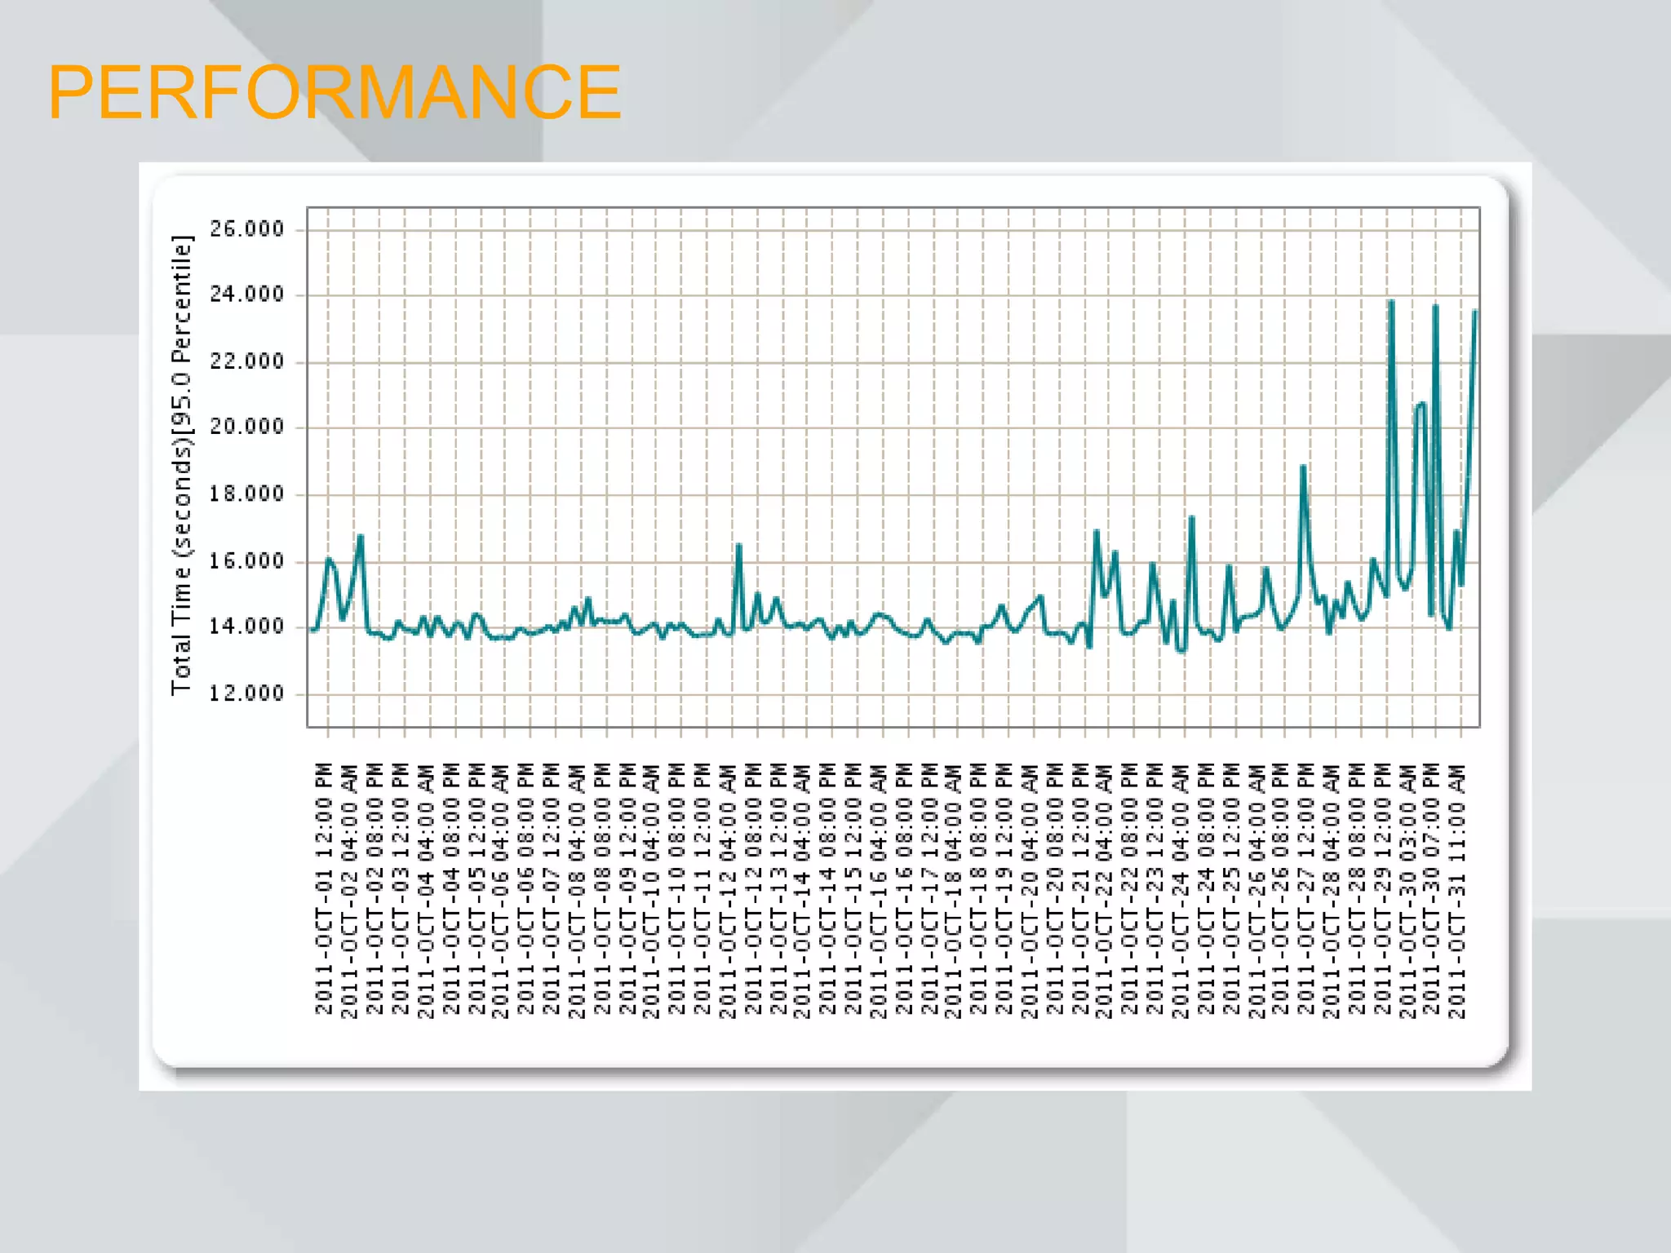The image size is (1671, 1253).
Task: Click the 2011-OCT-01 12:00 PM date label
Action: [324, 890]
